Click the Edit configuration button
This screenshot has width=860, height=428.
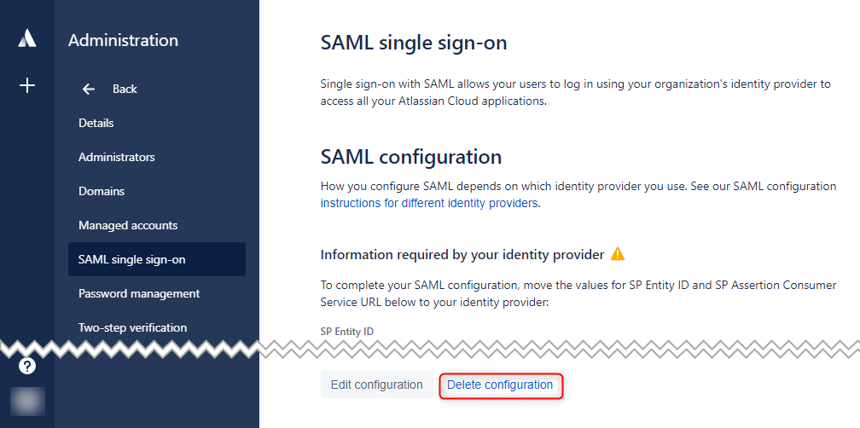[x=377, y=385]
